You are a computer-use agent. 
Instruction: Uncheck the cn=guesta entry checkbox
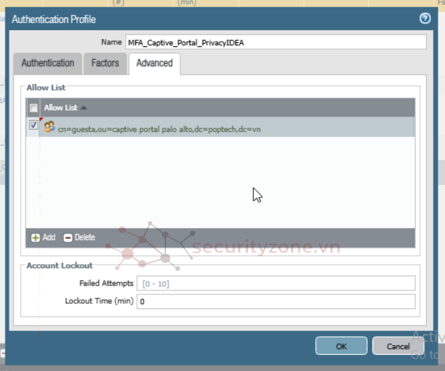point(34,126)
